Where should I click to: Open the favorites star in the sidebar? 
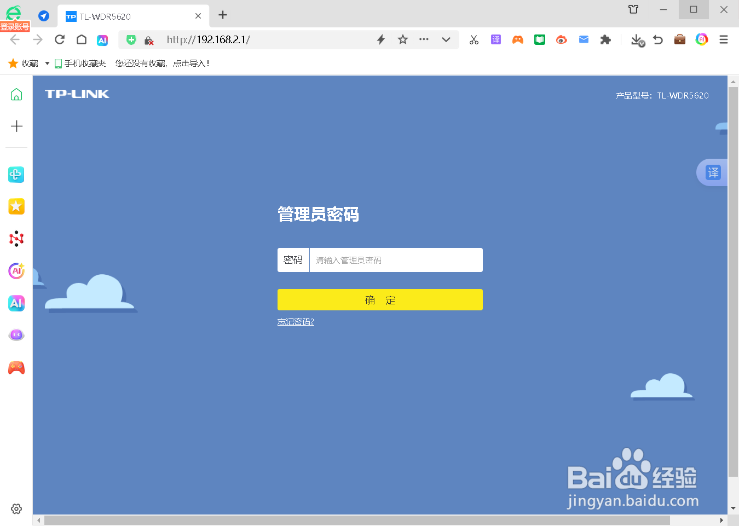pos(16,206)
